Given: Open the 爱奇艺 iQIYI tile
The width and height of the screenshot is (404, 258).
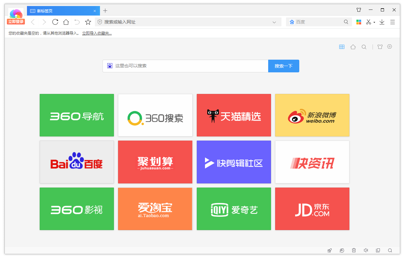Looking at the screenshot, I should tap(234, 209).
